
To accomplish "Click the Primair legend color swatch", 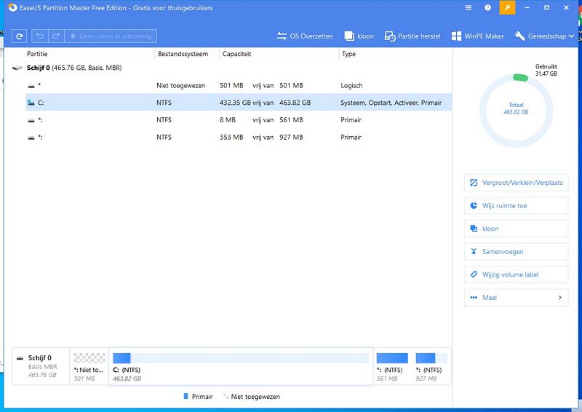I will pos(186,397).
